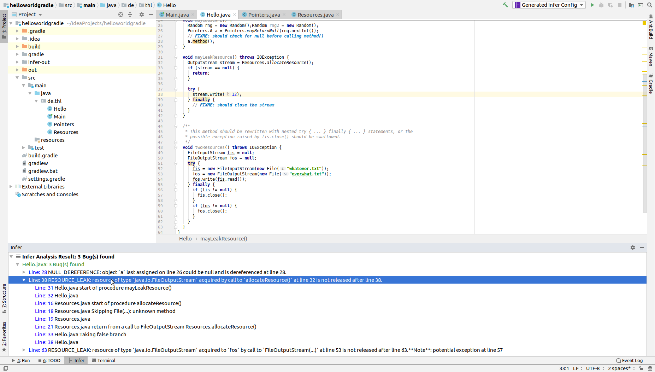
Task: Click the Debug bug icon in toolbar
Action: coord(601,5)
